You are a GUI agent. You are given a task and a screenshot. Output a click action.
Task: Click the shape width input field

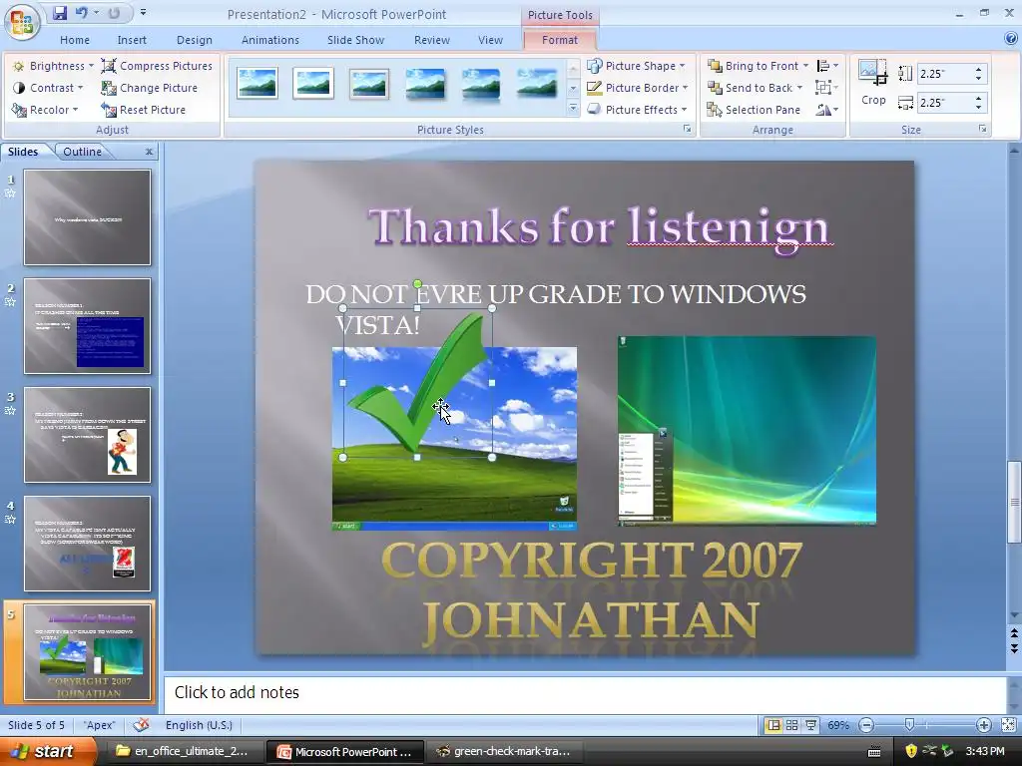945,103
